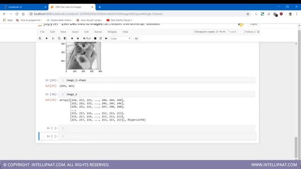Open a new browser tab

100,7
